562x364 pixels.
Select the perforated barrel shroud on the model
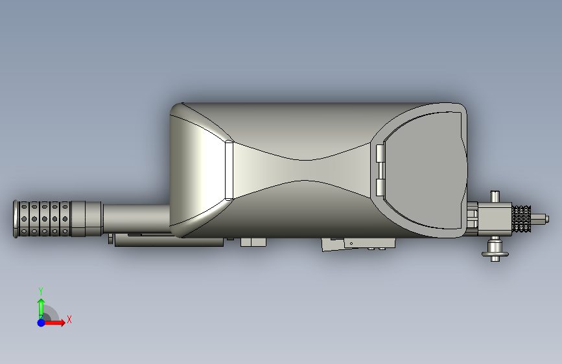point(42,218)
